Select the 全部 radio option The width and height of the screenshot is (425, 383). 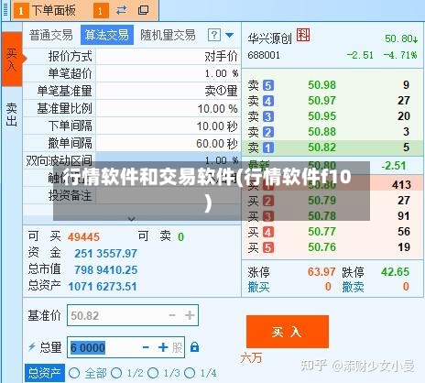[74, 373]
